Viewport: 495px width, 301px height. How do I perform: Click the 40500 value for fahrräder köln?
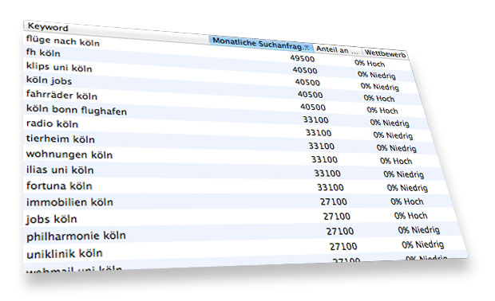coord(313,107)
